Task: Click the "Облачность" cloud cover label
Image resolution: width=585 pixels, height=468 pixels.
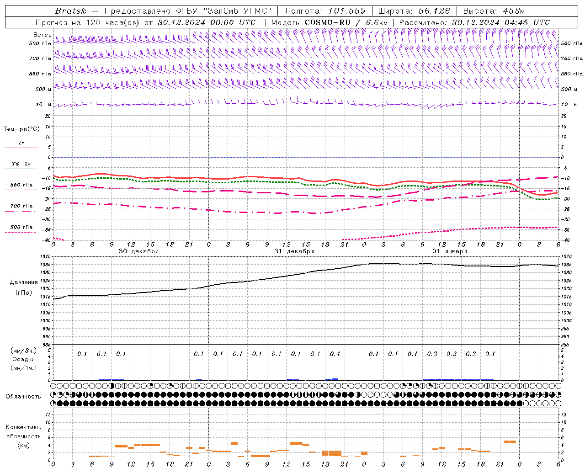Action: pyautogui.click(x=23, y=397)
